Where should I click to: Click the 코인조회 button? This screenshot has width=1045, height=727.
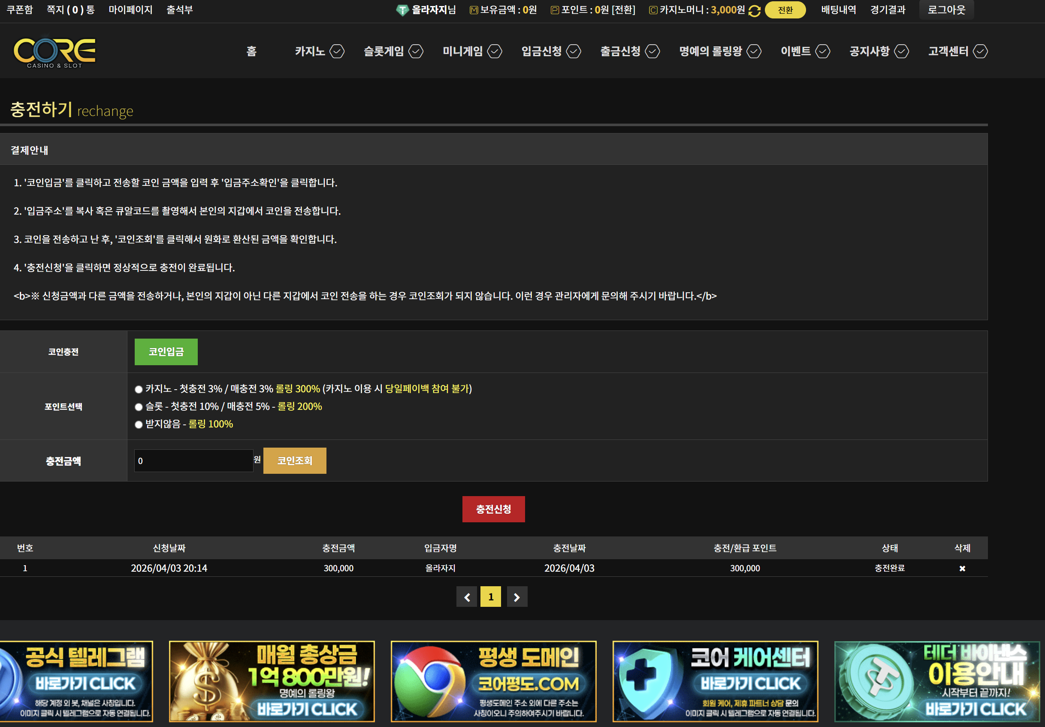[295, 460]
